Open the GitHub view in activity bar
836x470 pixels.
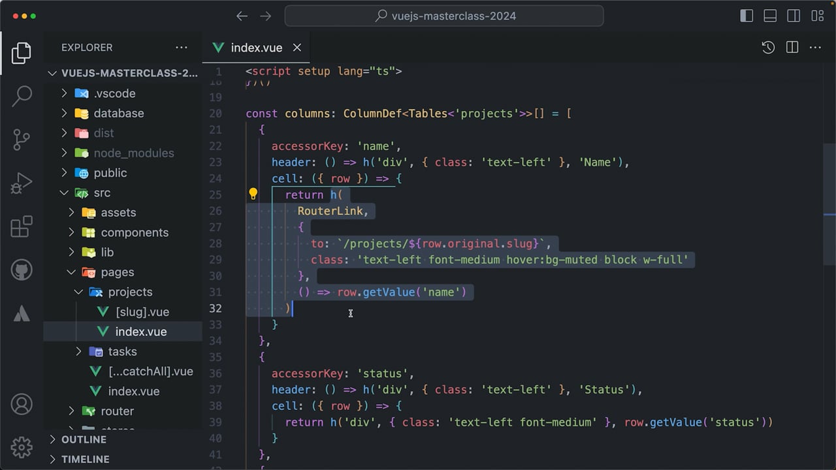pyautogui.click(x=22, y=270)
